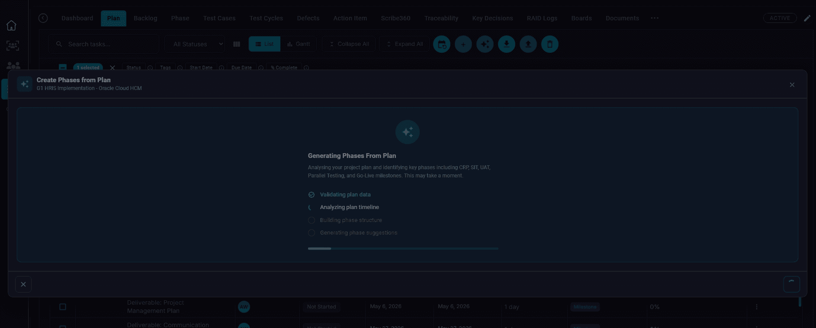The height and width of the screenshot is (328, 816).
Task: Open the All Statuses dropdown
Action: [195, 44]
